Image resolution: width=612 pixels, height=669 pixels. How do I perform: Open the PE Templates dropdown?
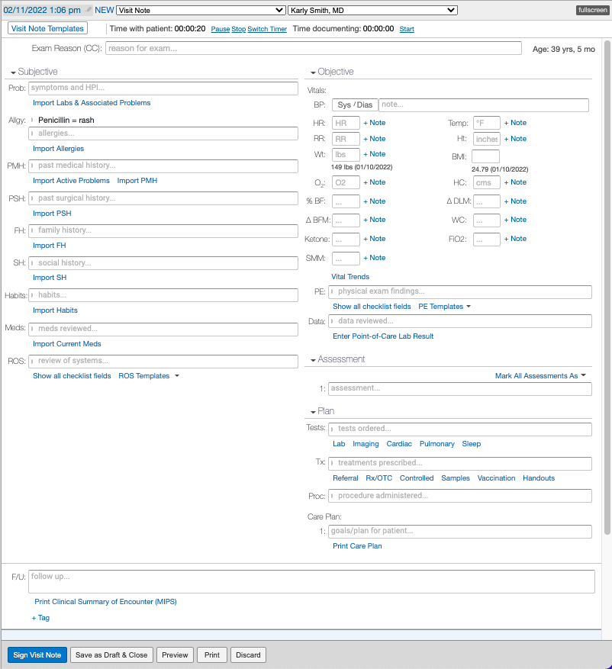click(x=444, y=307)
